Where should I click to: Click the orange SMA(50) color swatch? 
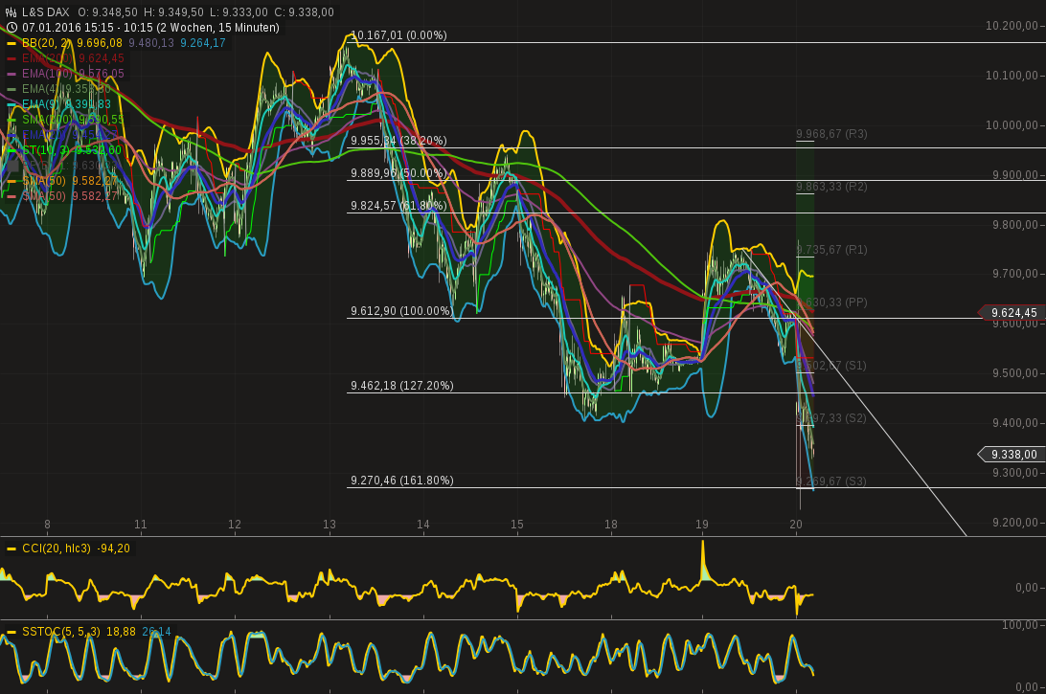(11, 179)
